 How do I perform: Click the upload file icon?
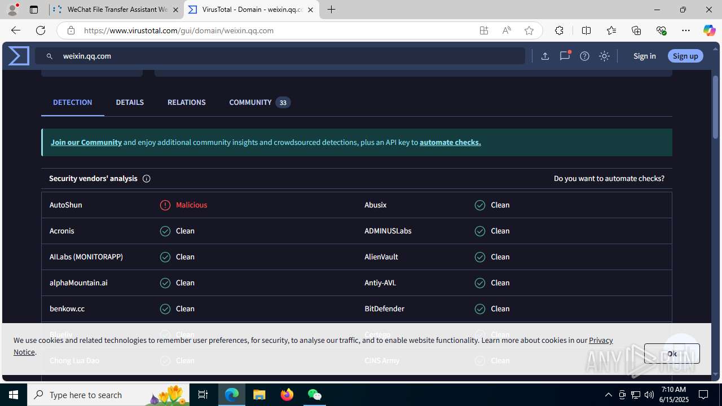(x=545, y=56)
